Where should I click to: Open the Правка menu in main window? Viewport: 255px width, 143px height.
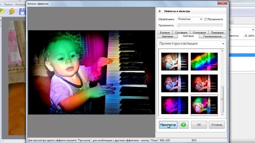[8, 4]
